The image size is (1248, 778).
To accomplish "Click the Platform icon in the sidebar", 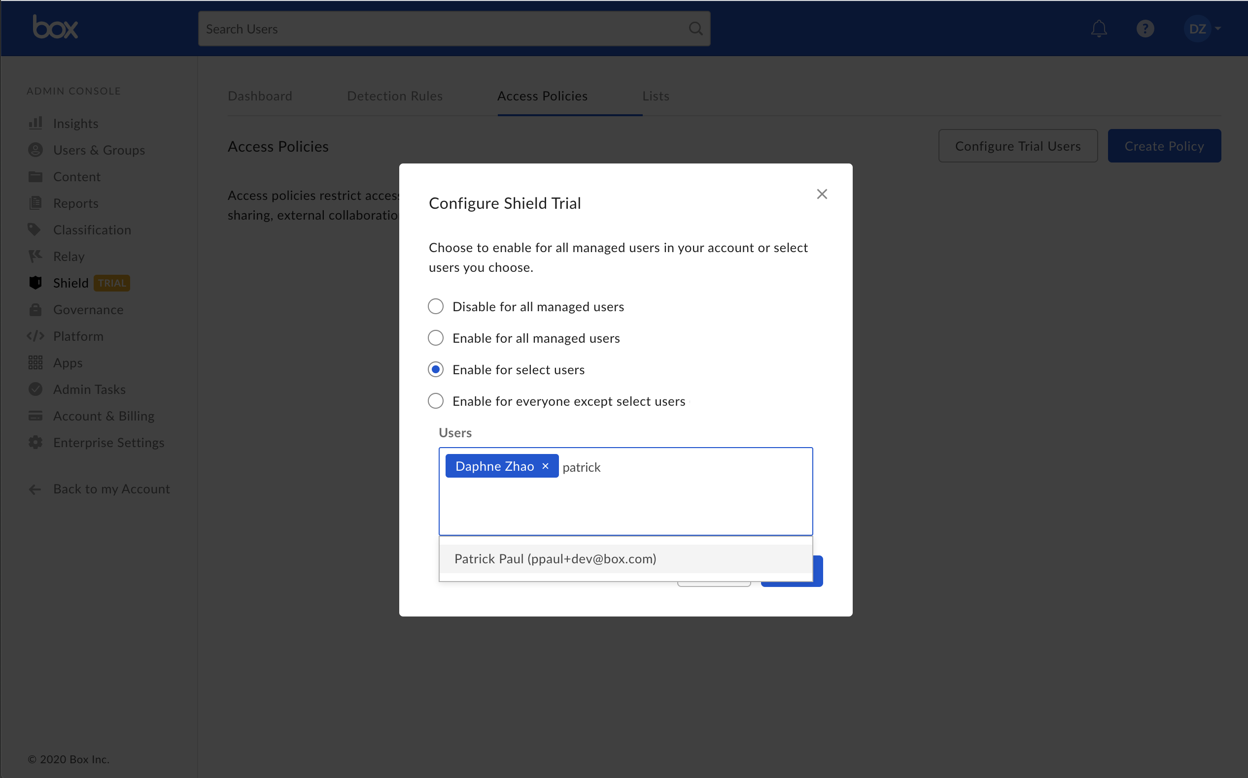I will point(35,336).
